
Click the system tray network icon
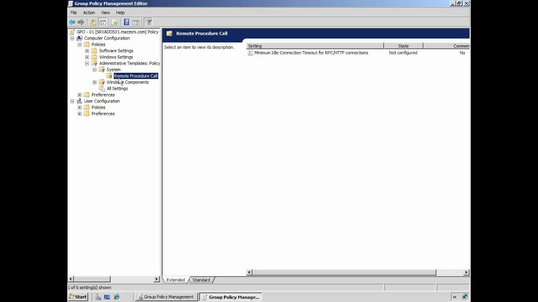pyautogui.click(x=464, y=297)
